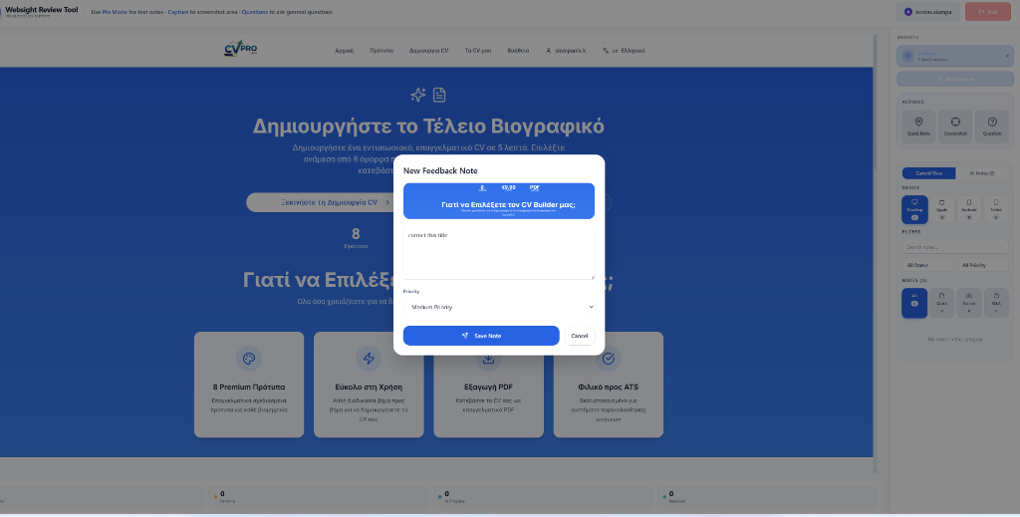Click the CV PRO logo
This screenshot has height=517, width=1020.
(241, 49)
